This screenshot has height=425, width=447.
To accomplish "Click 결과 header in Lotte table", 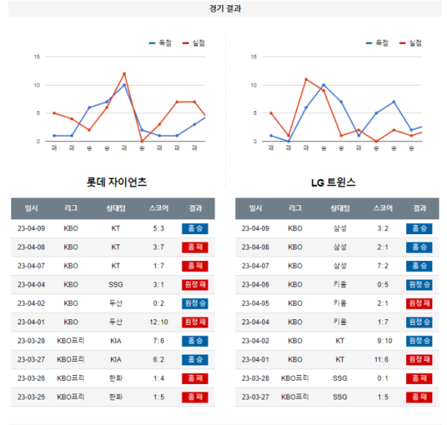I will [x=195, y=208].
